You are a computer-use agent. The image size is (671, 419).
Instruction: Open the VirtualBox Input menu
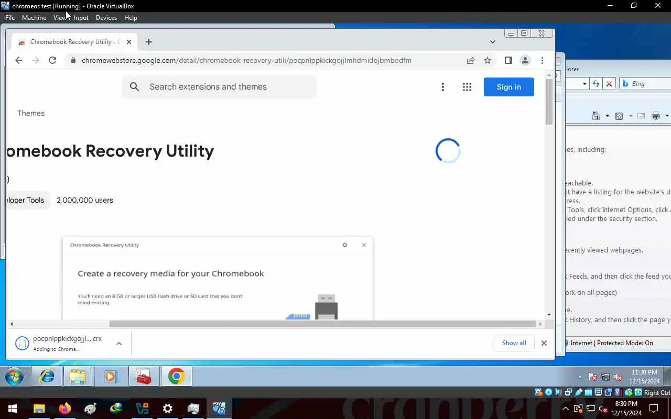[x=81, y=18]
